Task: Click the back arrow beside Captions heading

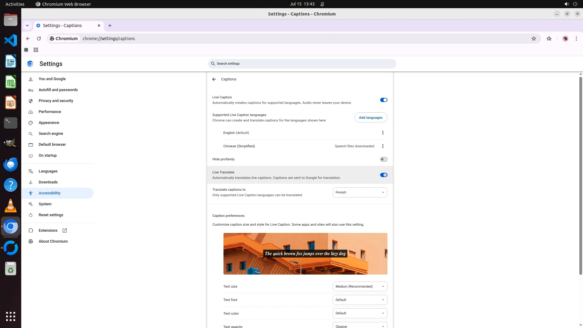Action: pos(214,79)
